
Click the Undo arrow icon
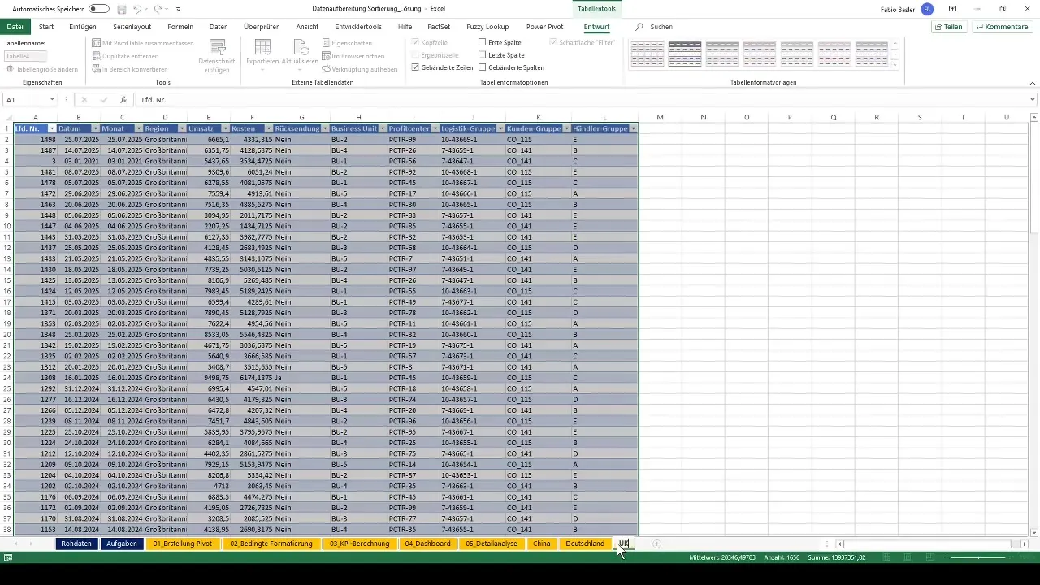pyautogui.click(x=138, y=9)
